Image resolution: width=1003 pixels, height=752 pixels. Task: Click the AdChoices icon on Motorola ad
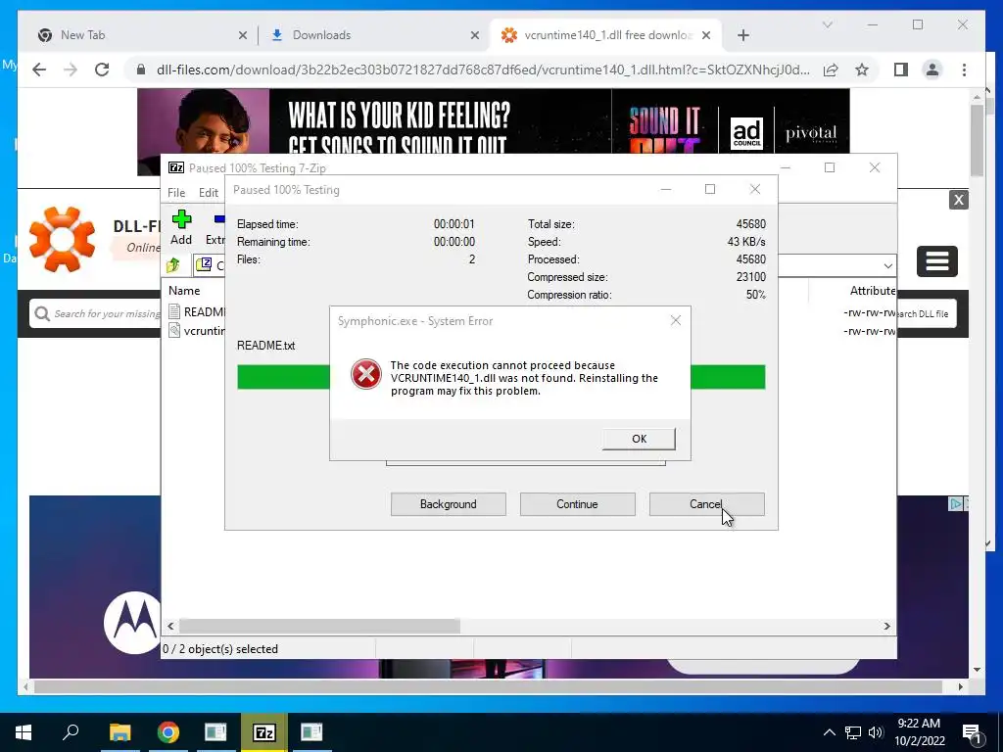coord(955,504)
